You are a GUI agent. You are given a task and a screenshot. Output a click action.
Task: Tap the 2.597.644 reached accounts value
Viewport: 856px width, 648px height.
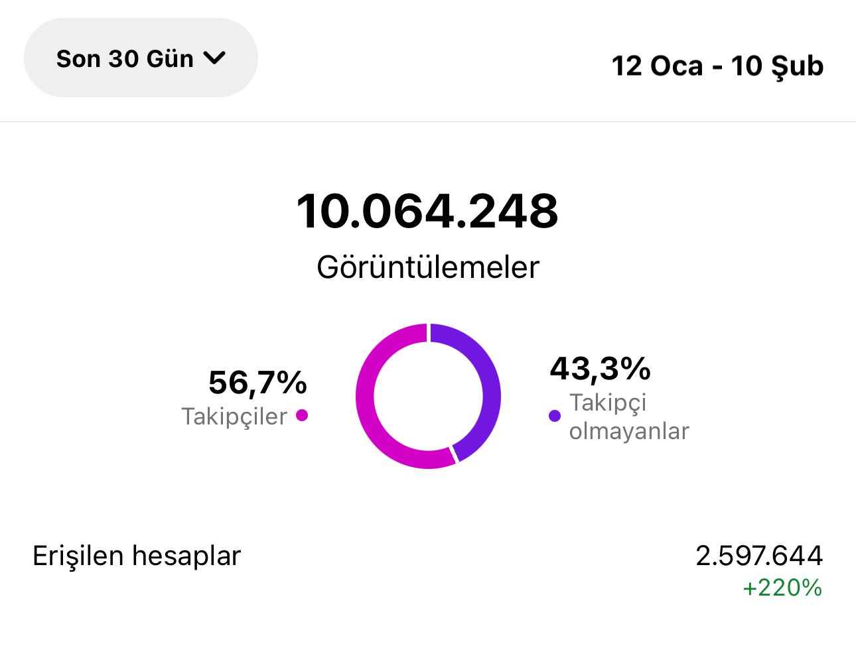(x=759, y=556)
